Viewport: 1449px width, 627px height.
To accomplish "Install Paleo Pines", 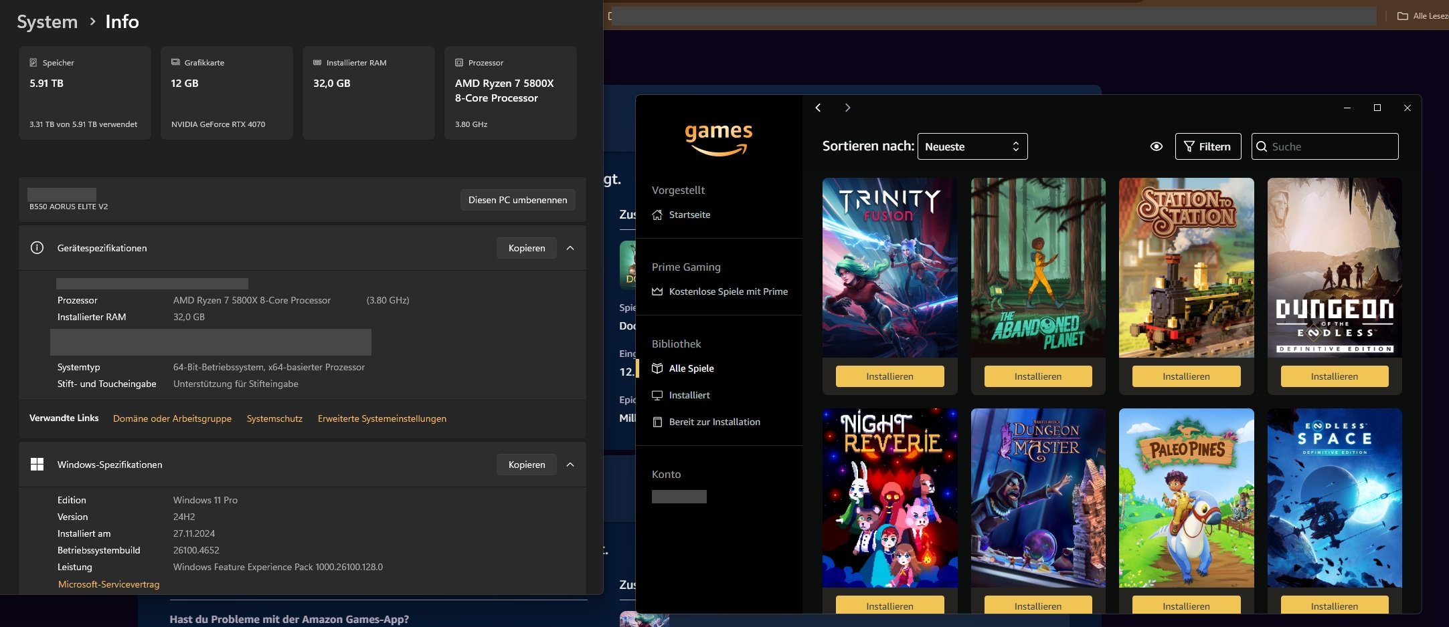I will 1186,605.
